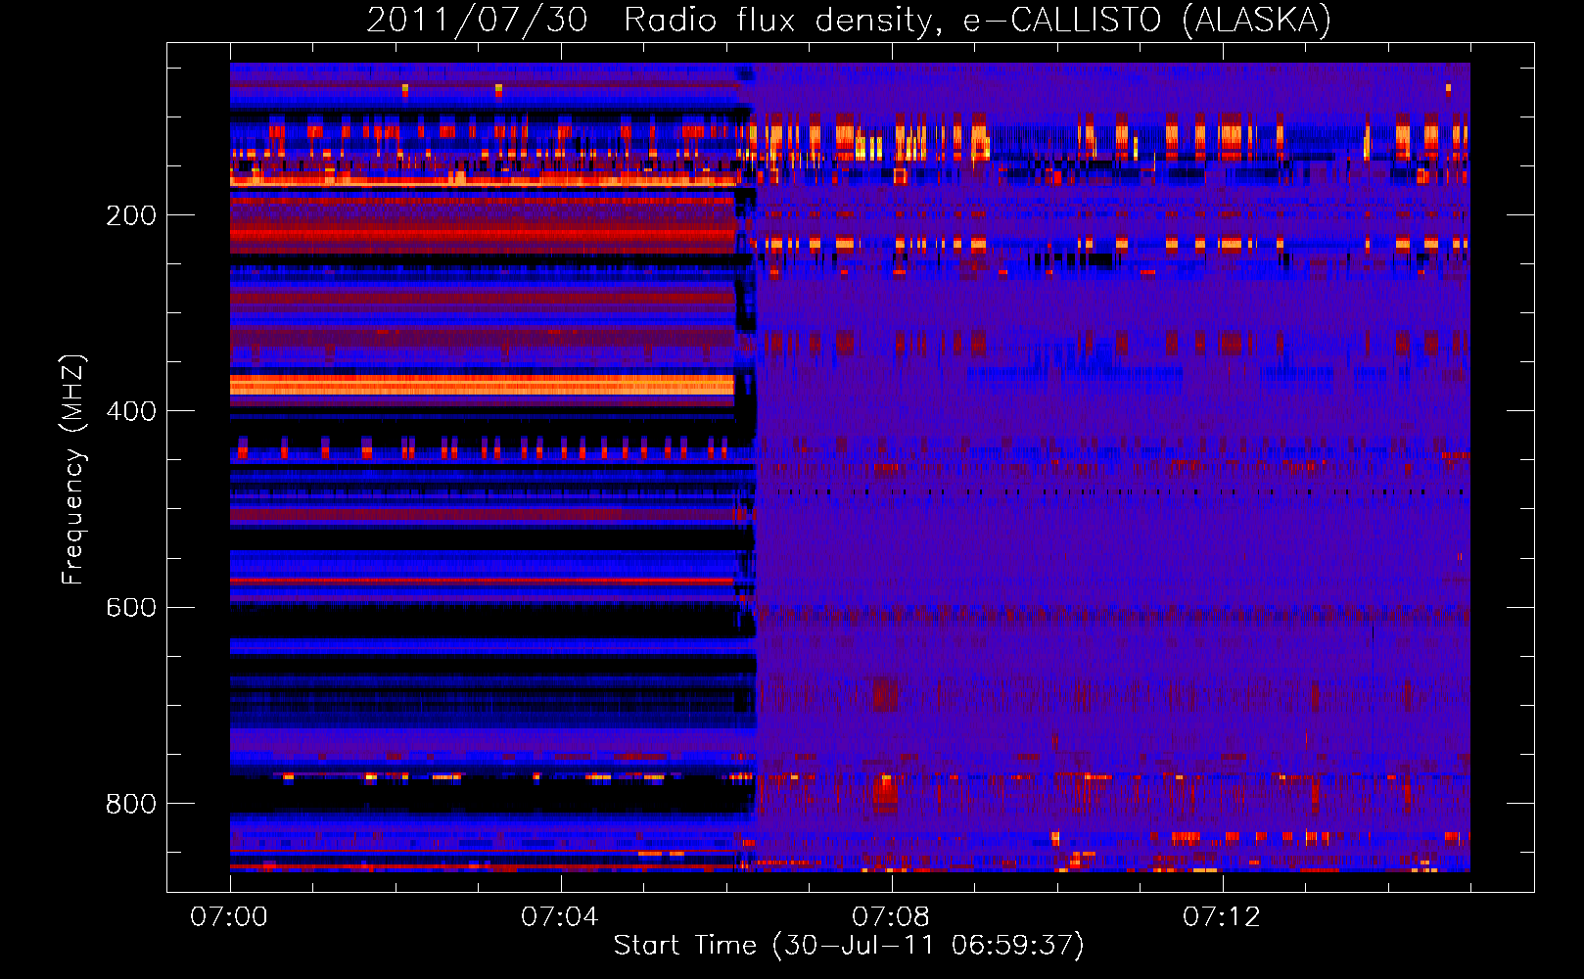Select the 'Frequency (MHZ)' axis label
Viewport: 1584px width, 979px height.
point(73,470)
